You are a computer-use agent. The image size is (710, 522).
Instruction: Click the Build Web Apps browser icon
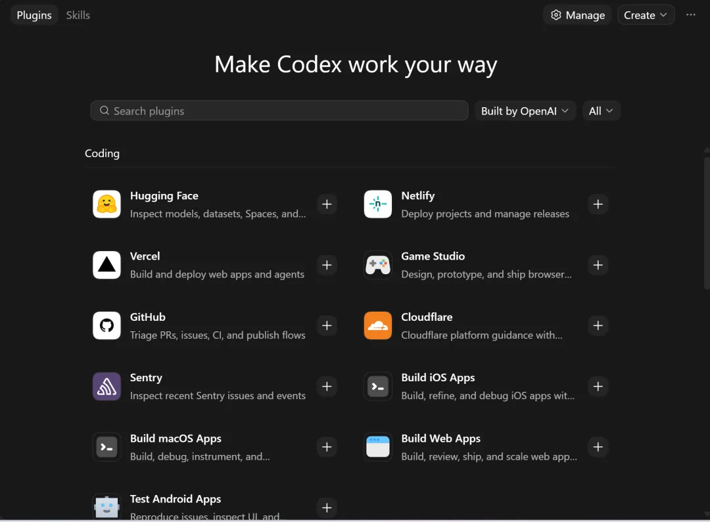[377, 447]
